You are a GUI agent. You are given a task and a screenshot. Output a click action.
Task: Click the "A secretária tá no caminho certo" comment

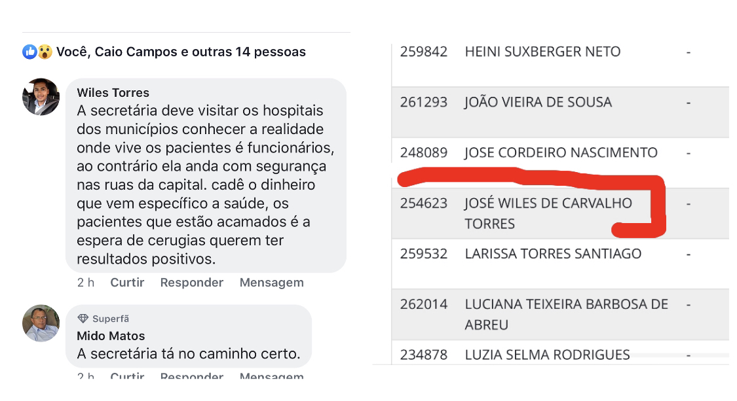pos(189,355)
